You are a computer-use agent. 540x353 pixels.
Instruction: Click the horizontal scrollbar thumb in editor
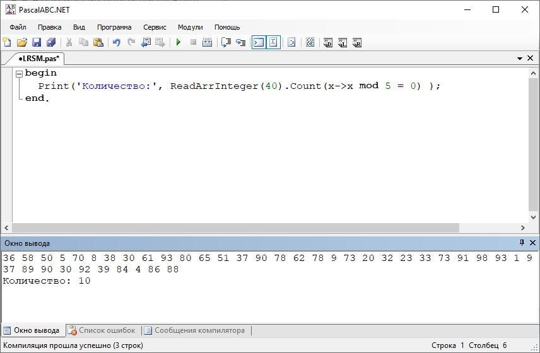coord(235,228)
